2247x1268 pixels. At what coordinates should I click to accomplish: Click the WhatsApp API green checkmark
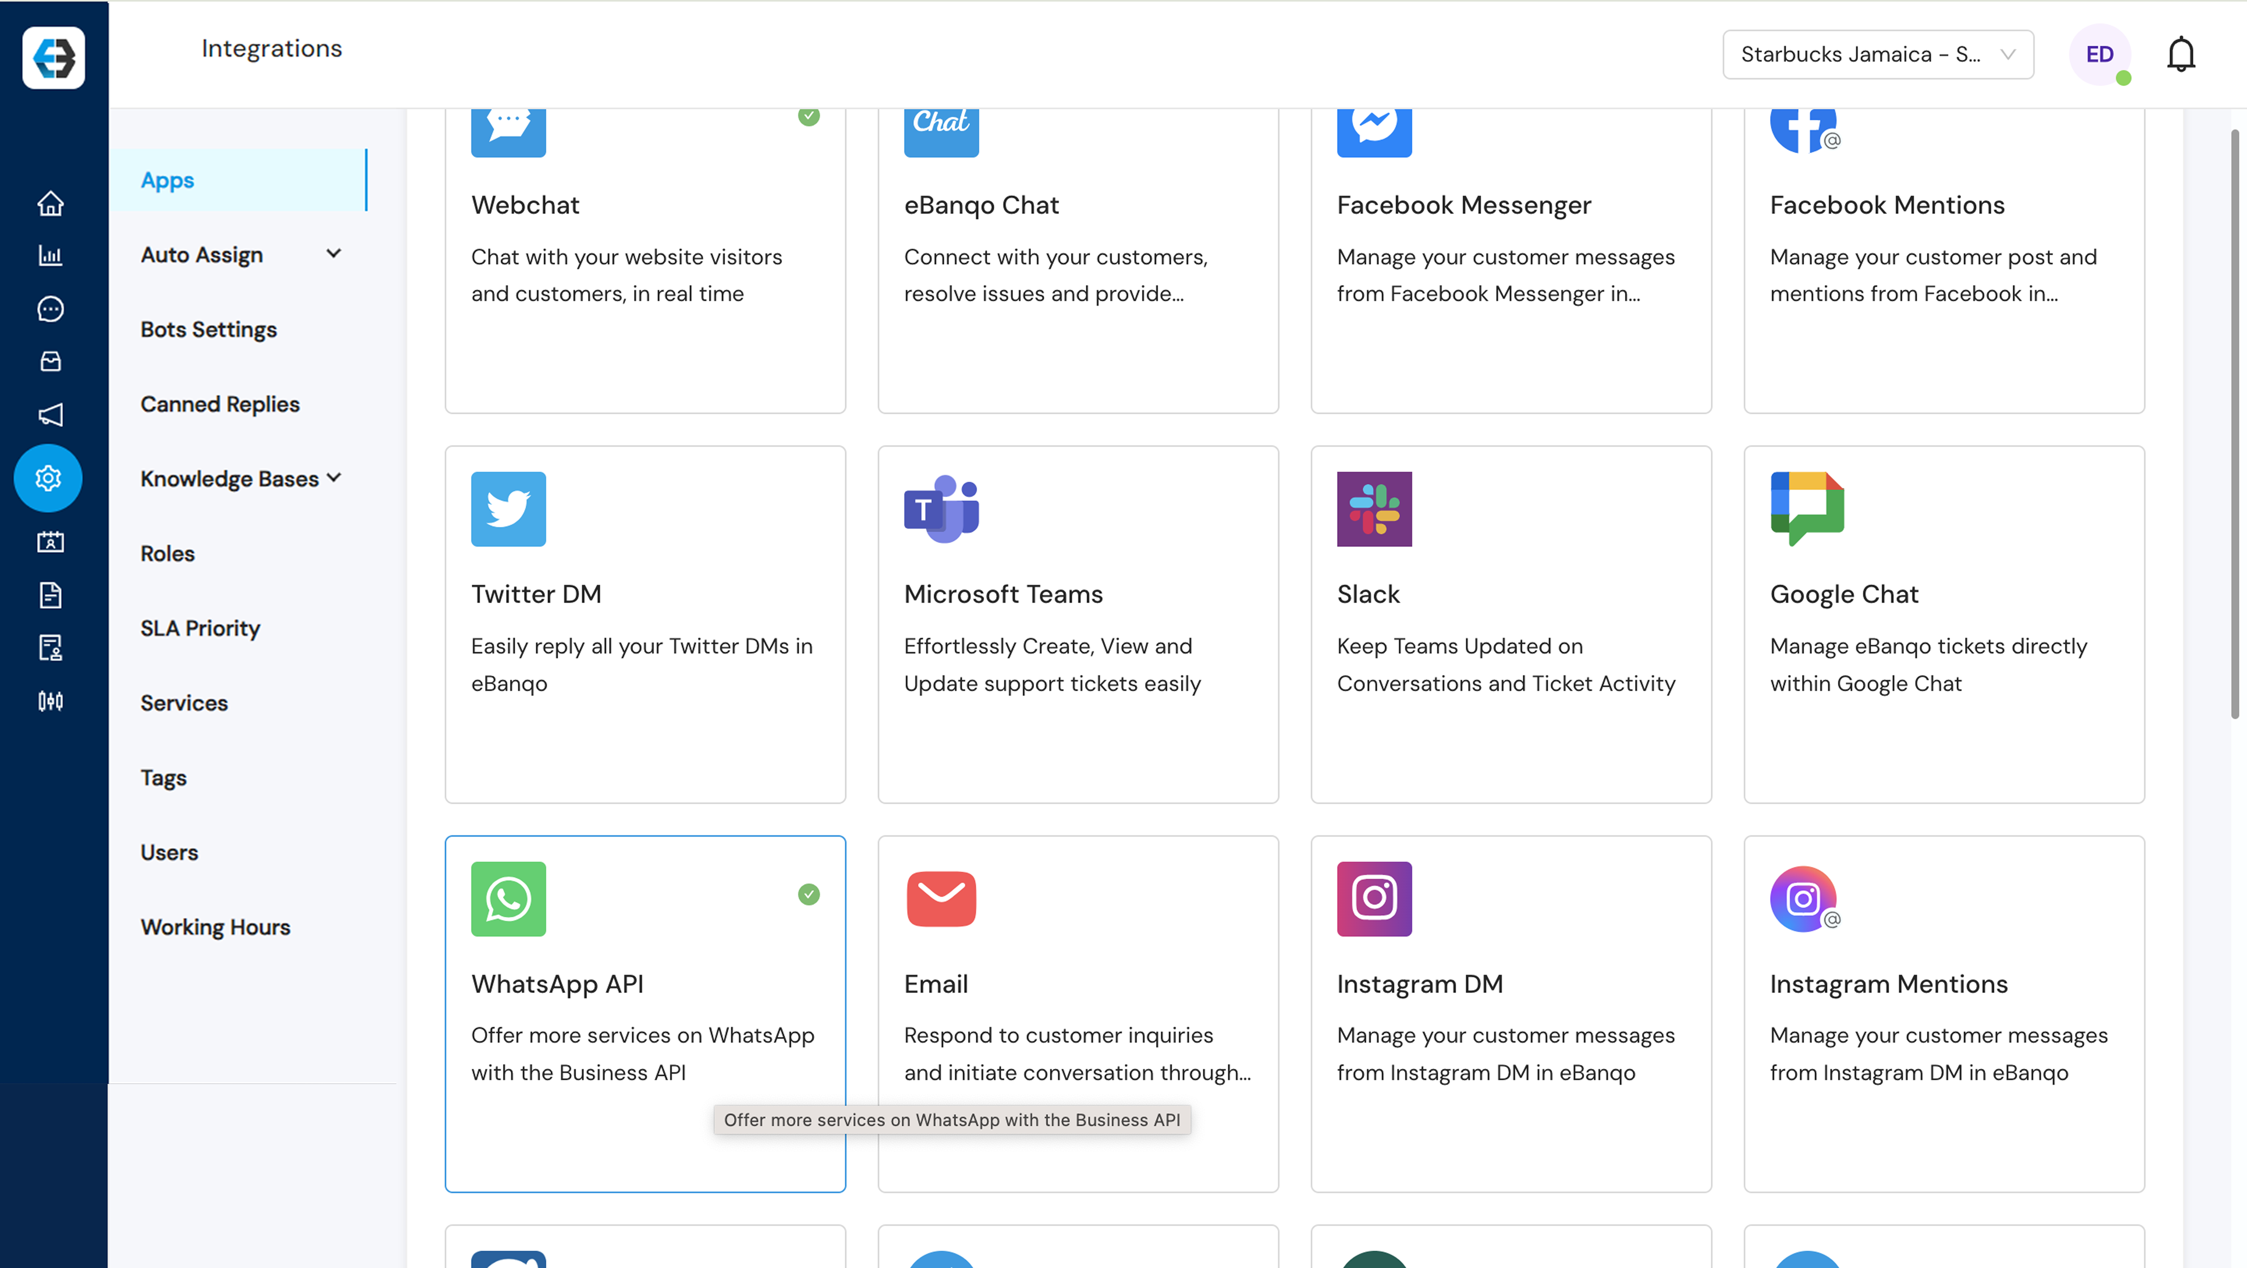809,894
